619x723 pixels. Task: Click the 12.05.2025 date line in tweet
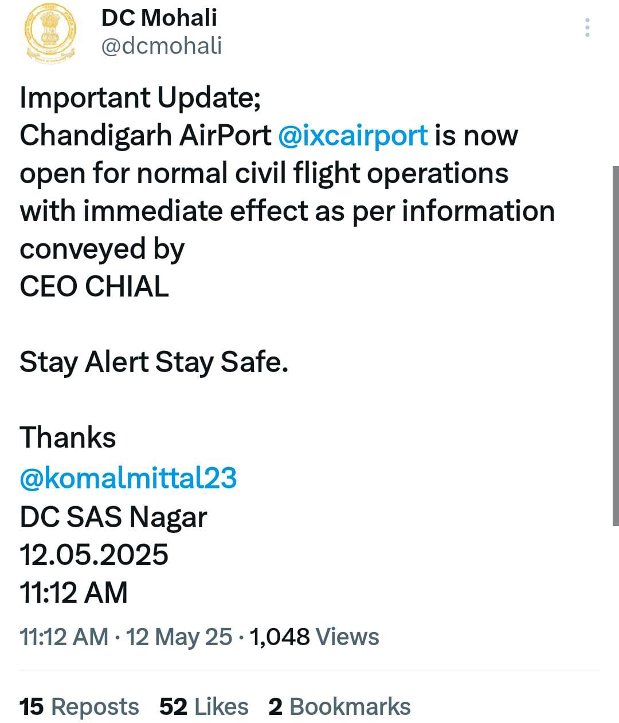click(x=94, y=555)
